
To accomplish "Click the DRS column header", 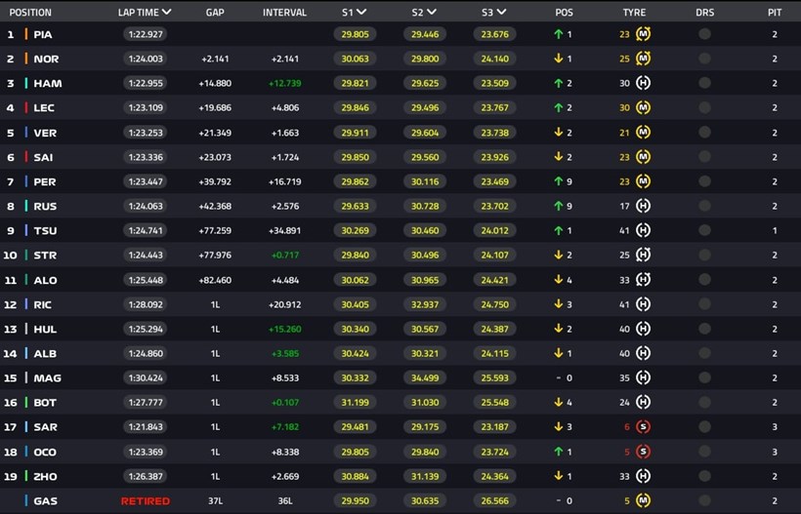I will coord(704,13).
